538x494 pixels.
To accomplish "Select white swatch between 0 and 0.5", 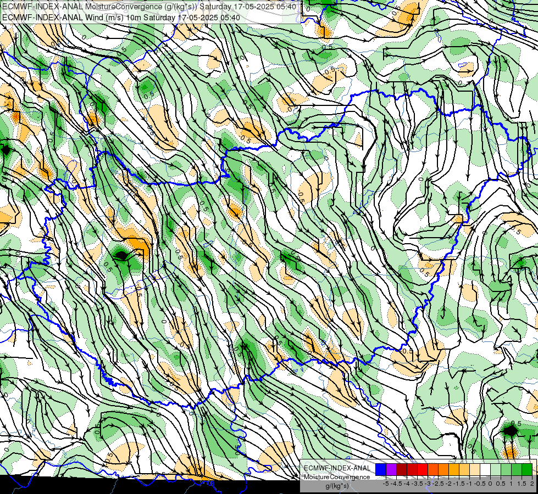I will [x=485, y=470].
